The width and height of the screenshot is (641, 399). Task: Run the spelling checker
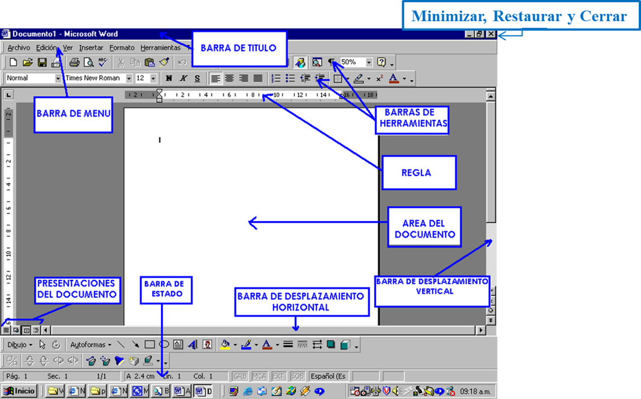tap(102, 61)
